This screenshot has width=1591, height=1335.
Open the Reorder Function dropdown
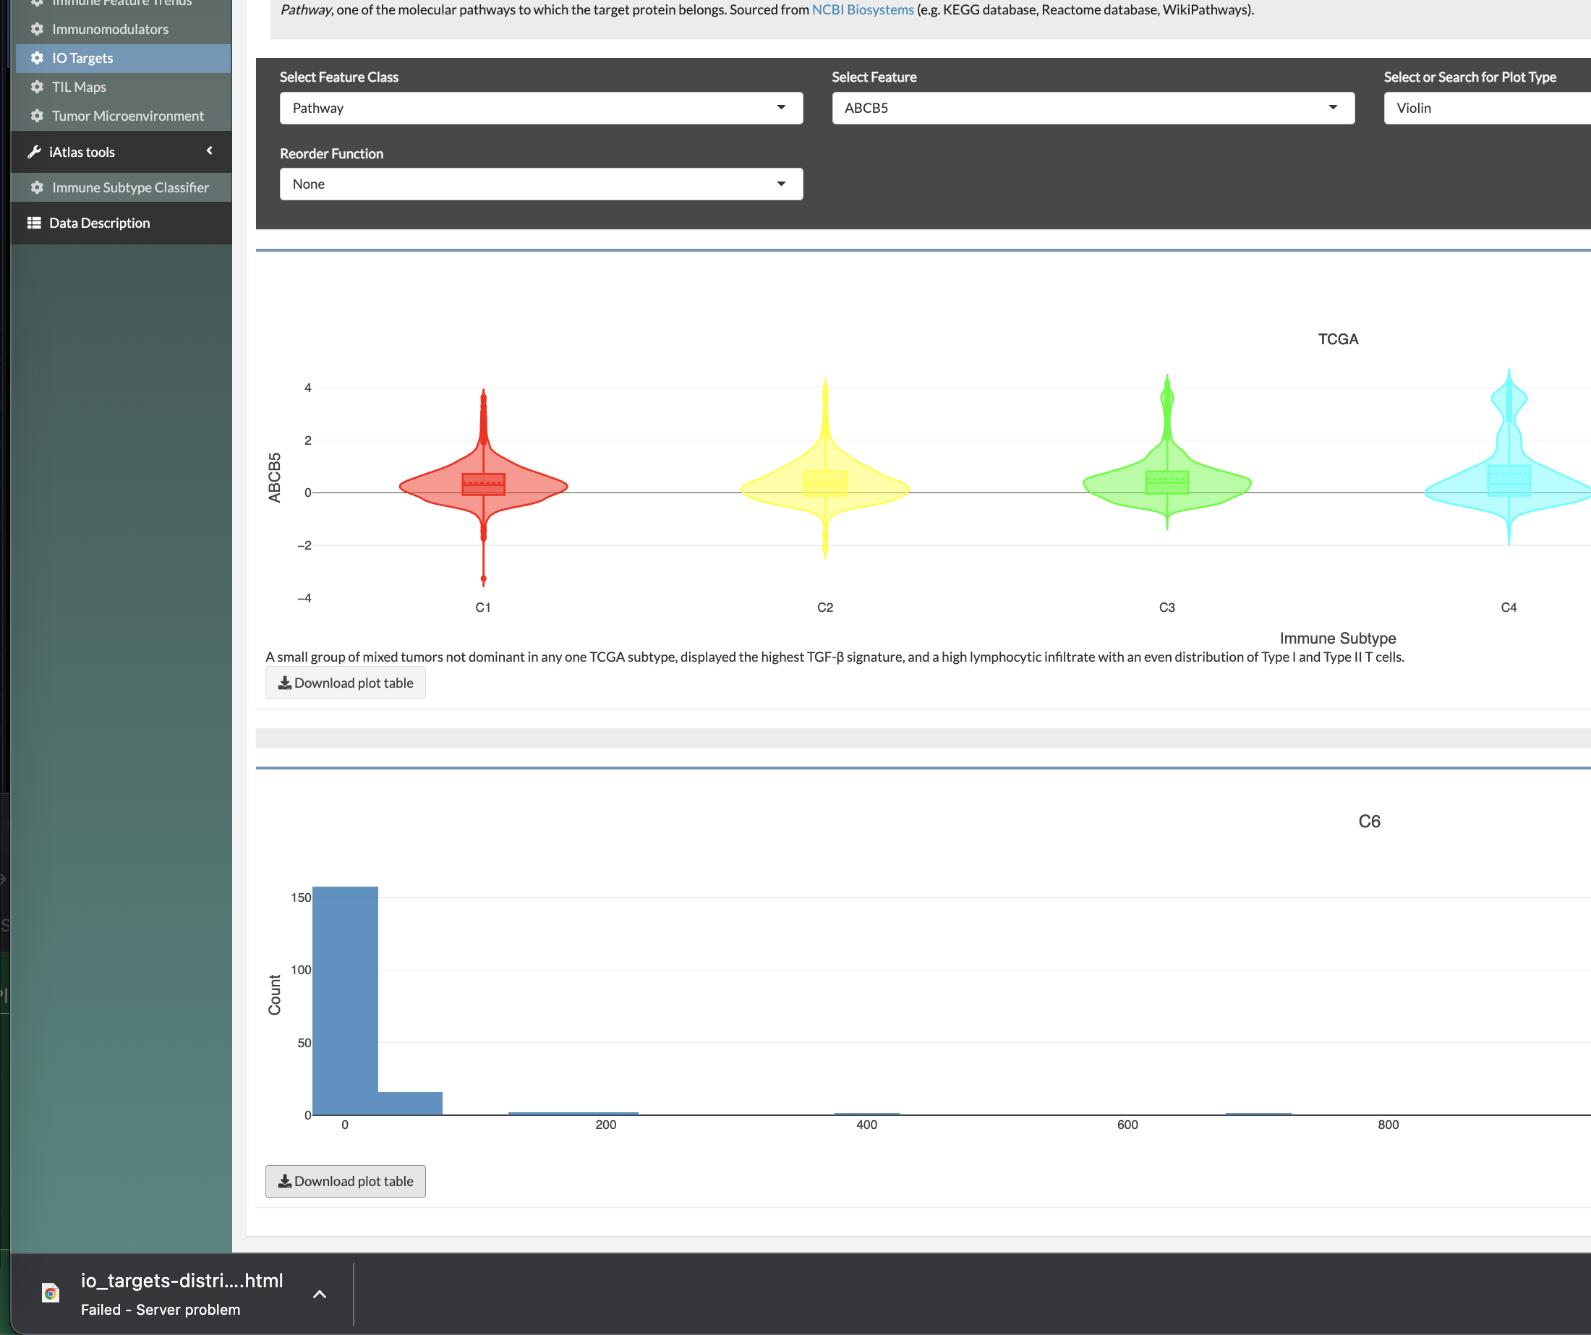point(540,184)
